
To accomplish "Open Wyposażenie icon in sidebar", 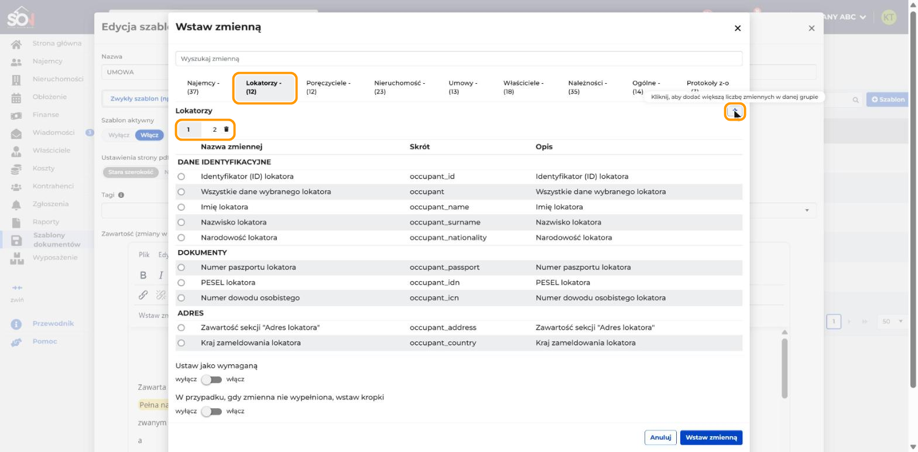I will [16, 258].
